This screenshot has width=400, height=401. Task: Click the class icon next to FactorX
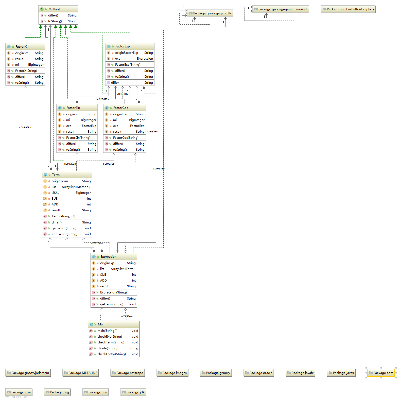pyautogui.click(x=9, y=47)
